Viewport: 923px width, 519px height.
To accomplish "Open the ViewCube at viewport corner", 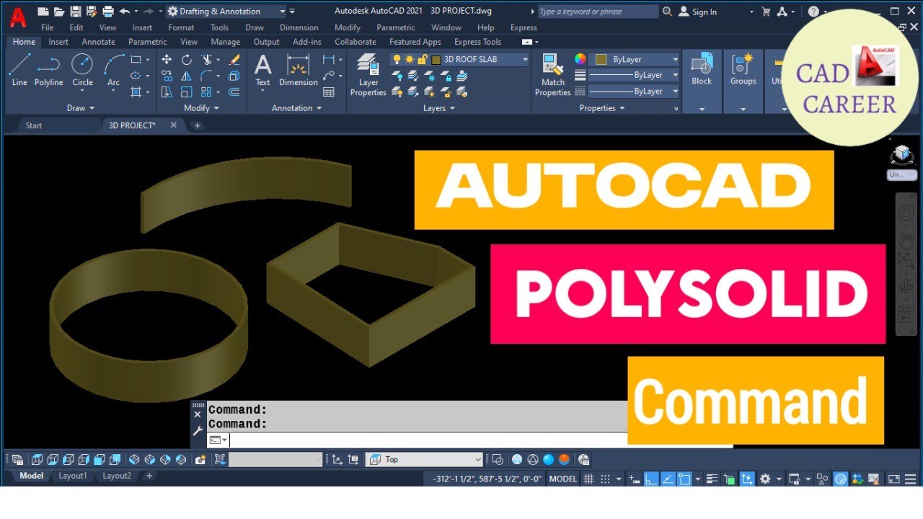I will (x=901, y=154).
